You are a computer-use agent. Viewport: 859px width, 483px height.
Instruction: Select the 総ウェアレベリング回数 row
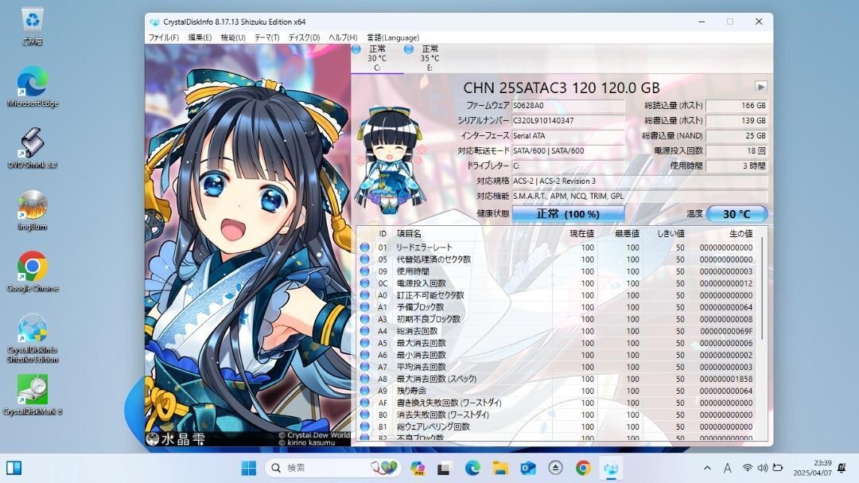(557, 427)
